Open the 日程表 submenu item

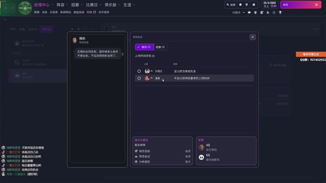[x=54, y=12]
